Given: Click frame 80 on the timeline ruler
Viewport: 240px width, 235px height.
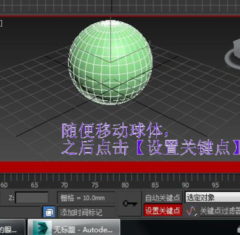Looking at the screenshot, I should coord(125,185).
